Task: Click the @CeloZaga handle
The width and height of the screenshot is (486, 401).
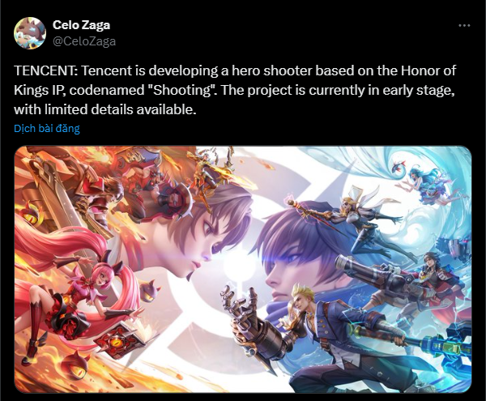Action: (84, 41)
